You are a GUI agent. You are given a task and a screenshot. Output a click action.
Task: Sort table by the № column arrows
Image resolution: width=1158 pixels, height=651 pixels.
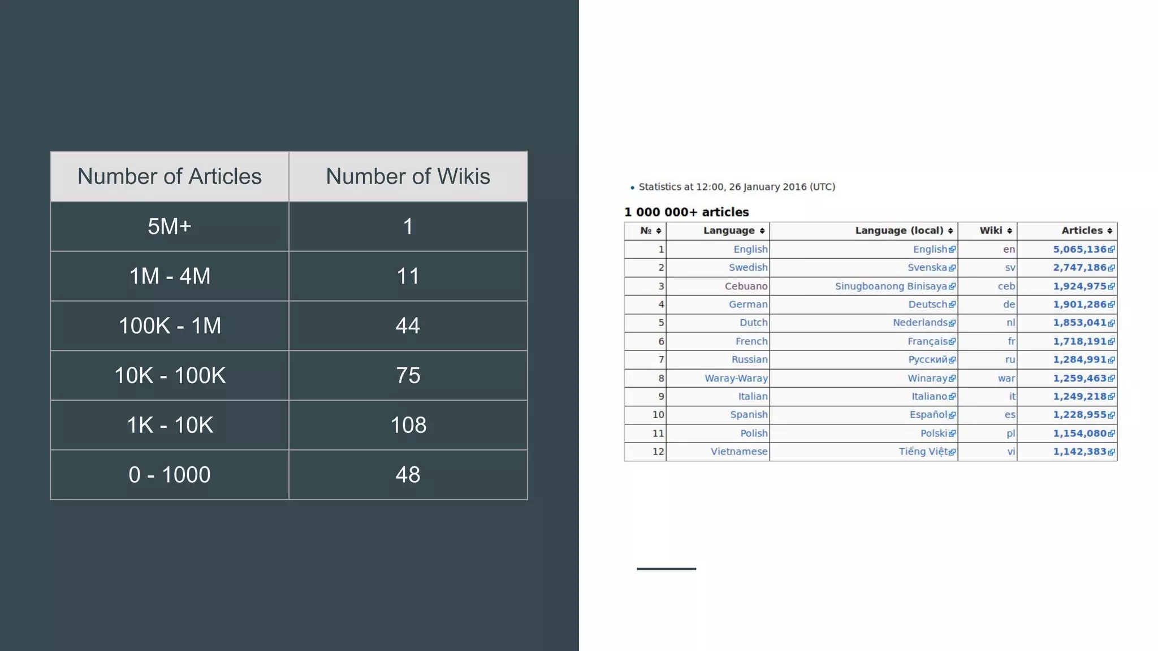pyautogui.click(x=659, y=231)
